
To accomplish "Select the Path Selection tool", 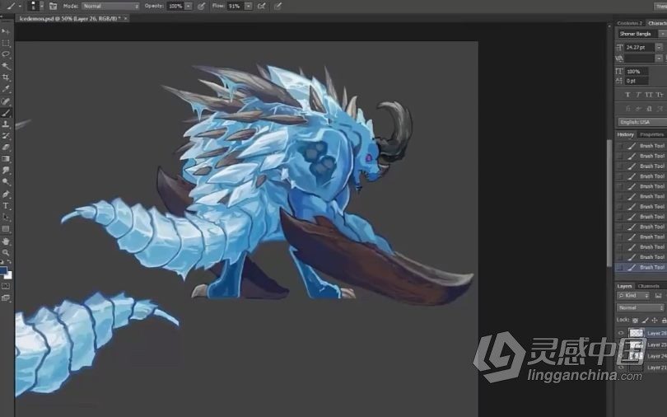I will (x=6, y=218).
